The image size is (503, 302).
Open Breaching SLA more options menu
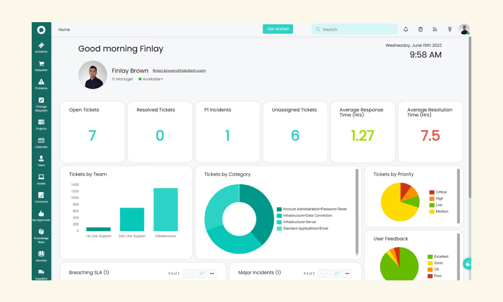pos(212,273)
